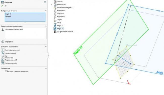164x95 pixels.
Task: Click the Angle 60 plane icon
Action: pos(55,29)
